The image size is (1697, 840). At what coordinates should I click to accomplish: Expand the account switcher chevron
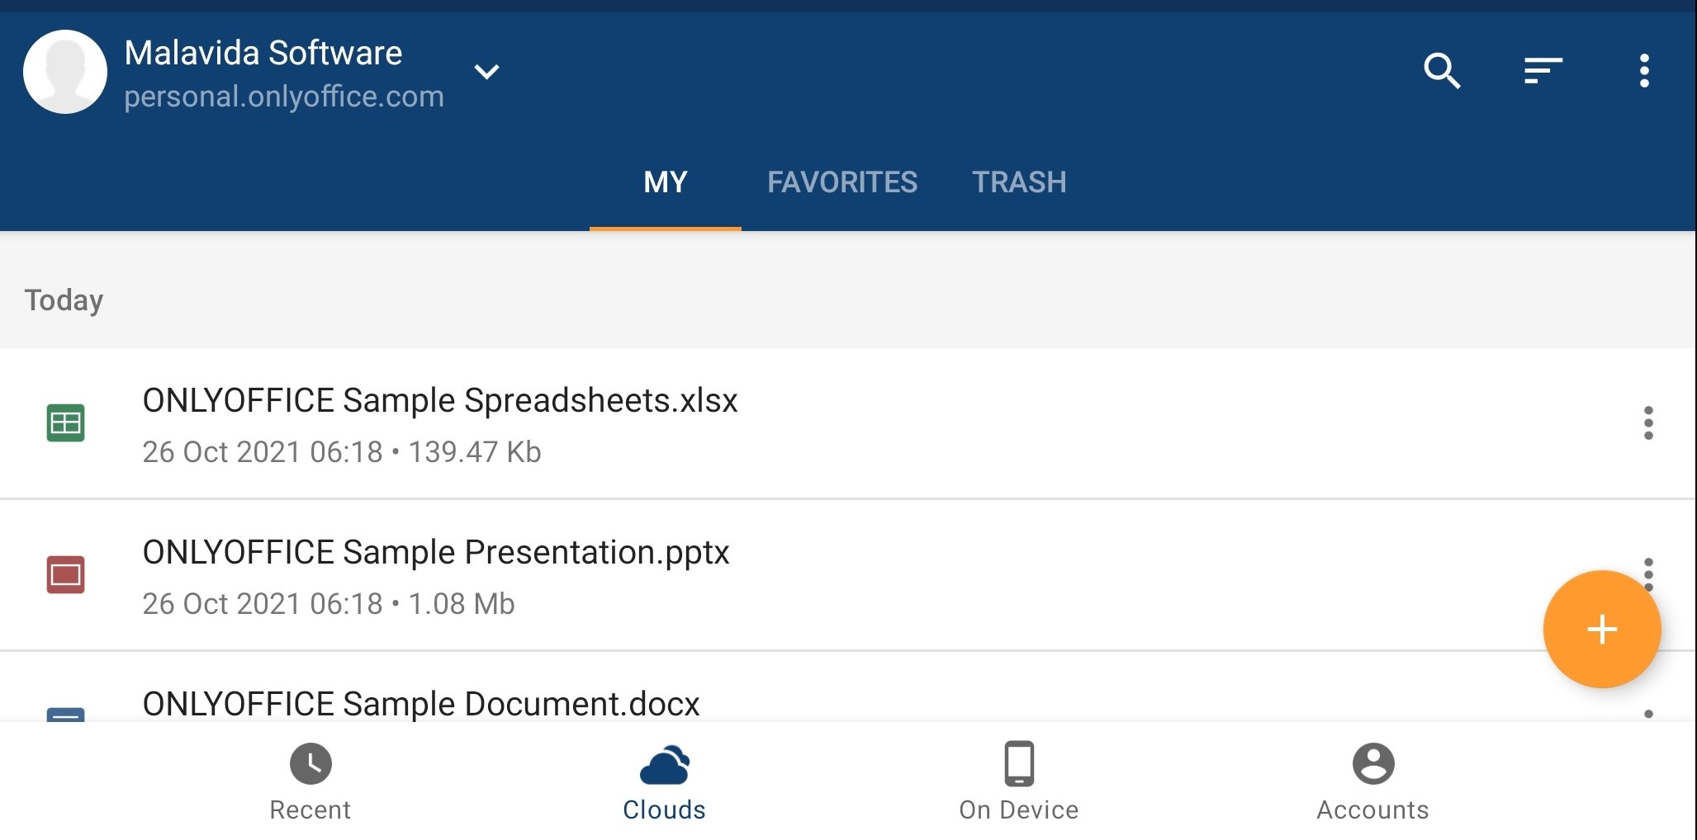point(486,72)
